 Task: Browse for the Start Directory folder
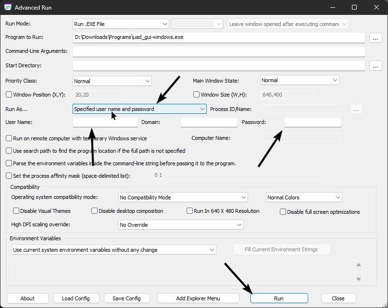pos(375,66)
